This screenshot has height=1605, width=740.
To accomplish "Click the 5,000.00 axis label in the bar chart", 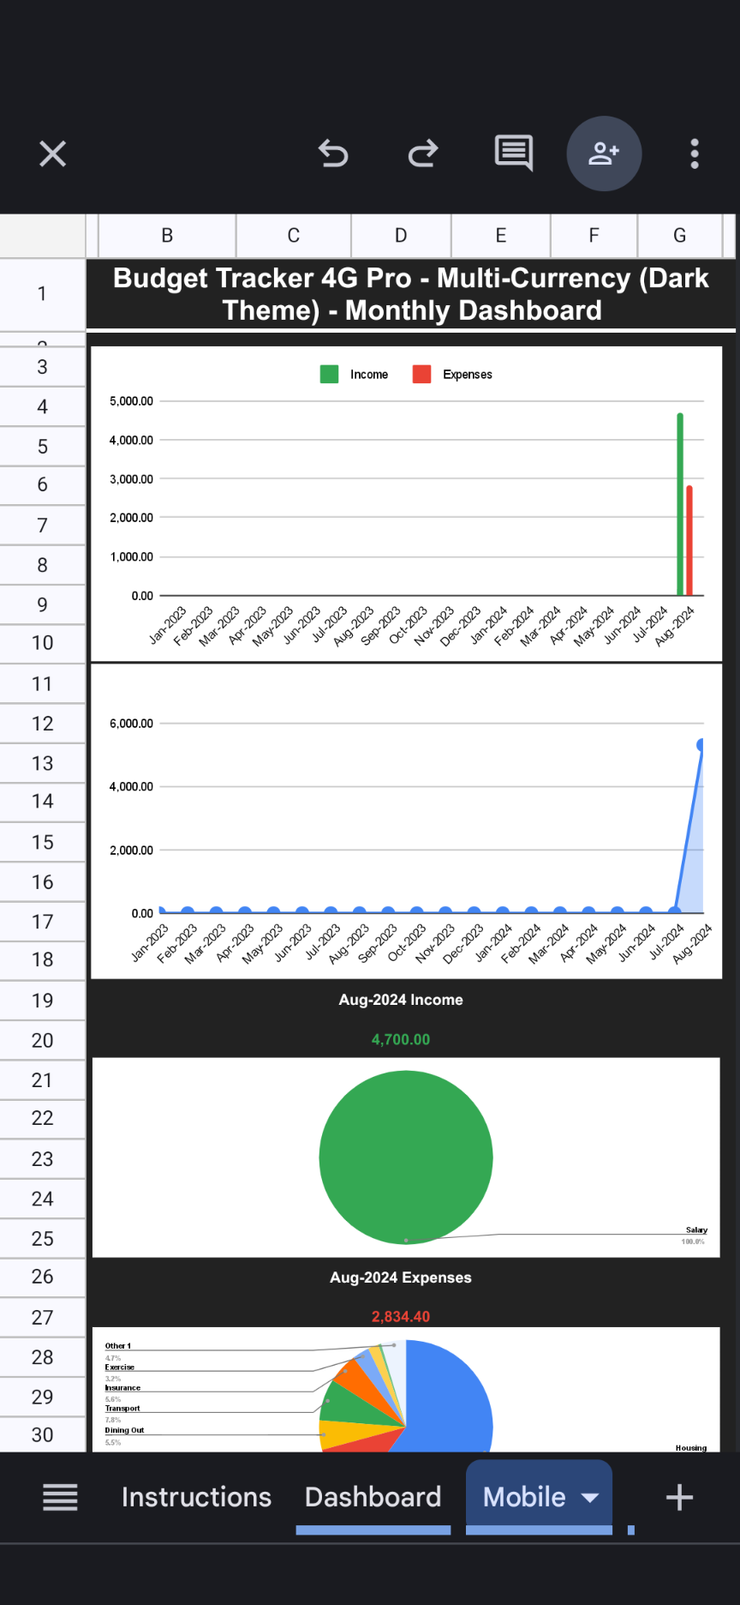I will (131, 401).
